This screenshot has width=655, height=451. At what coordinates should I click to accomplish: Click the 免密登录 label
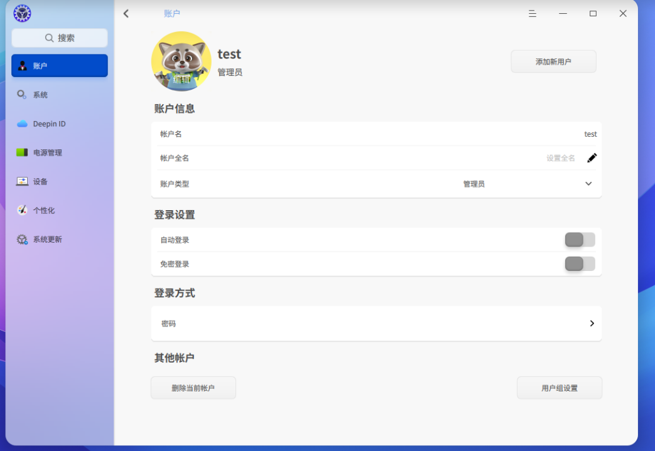click(175, 264)
